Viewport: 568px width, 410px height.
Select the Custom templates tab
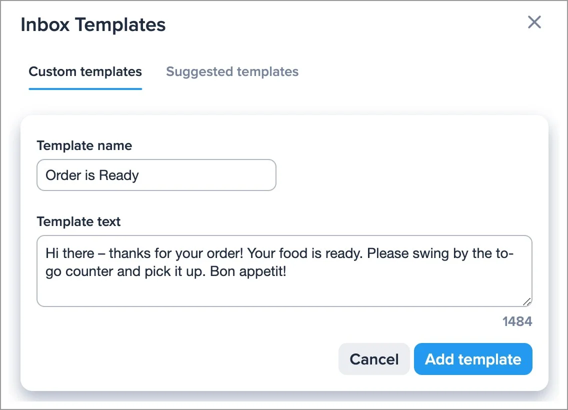(85, 71)
